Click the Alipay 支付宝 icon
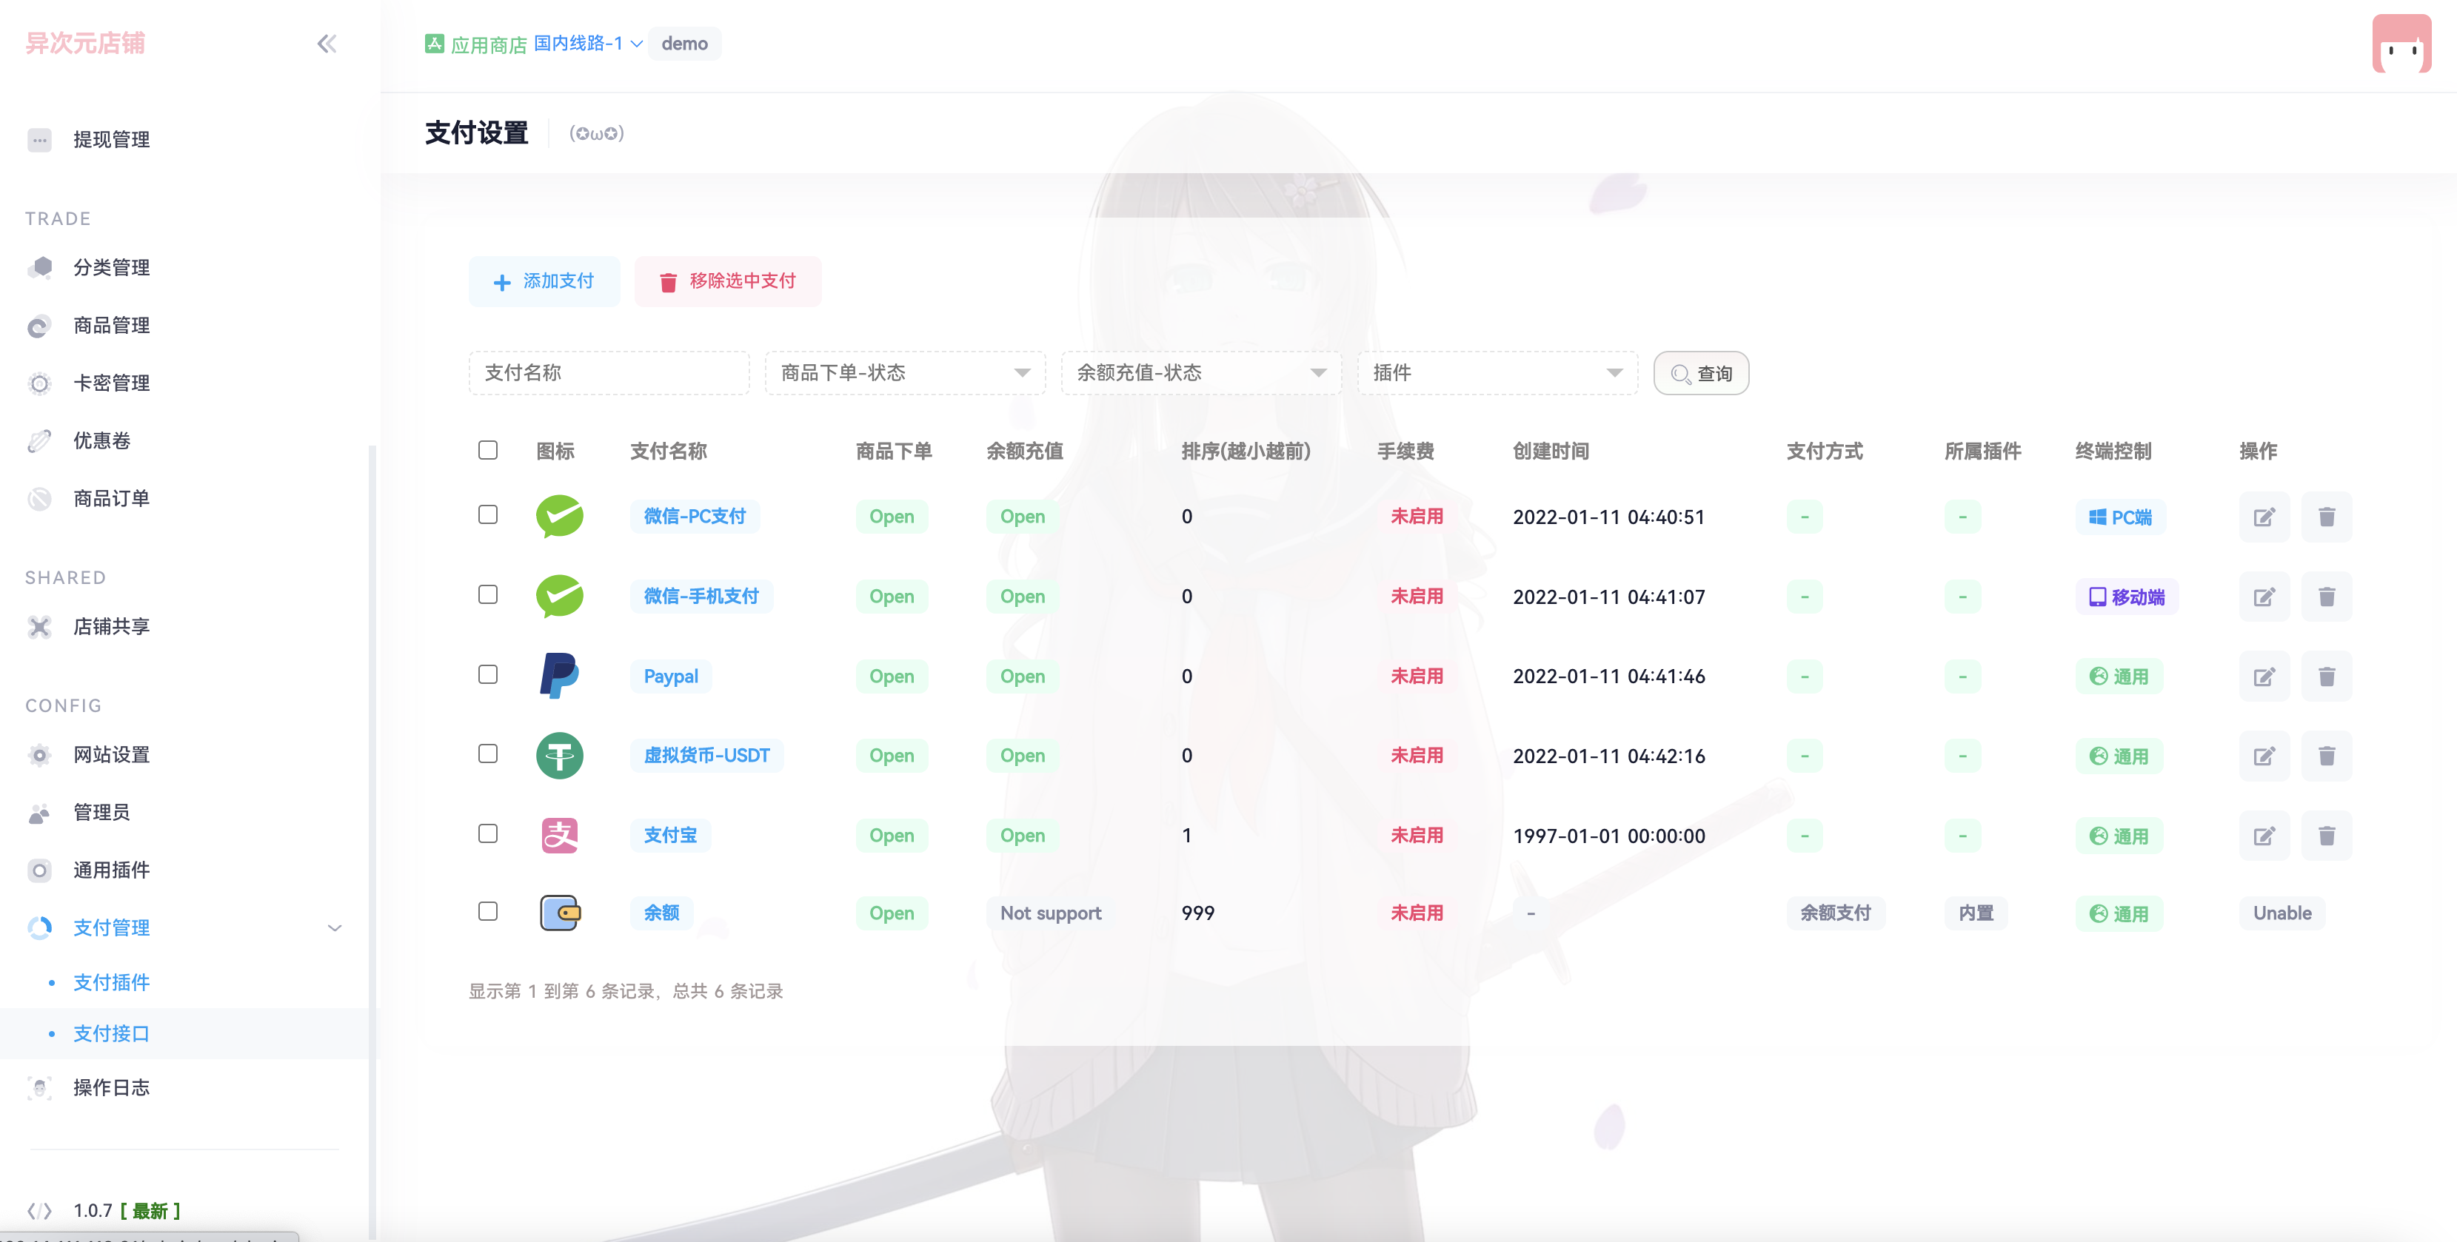 coord(560,836)
